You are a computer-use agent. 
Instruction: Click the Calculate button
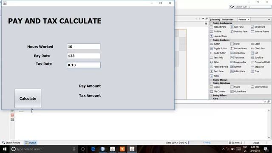(x=28, y=98)
